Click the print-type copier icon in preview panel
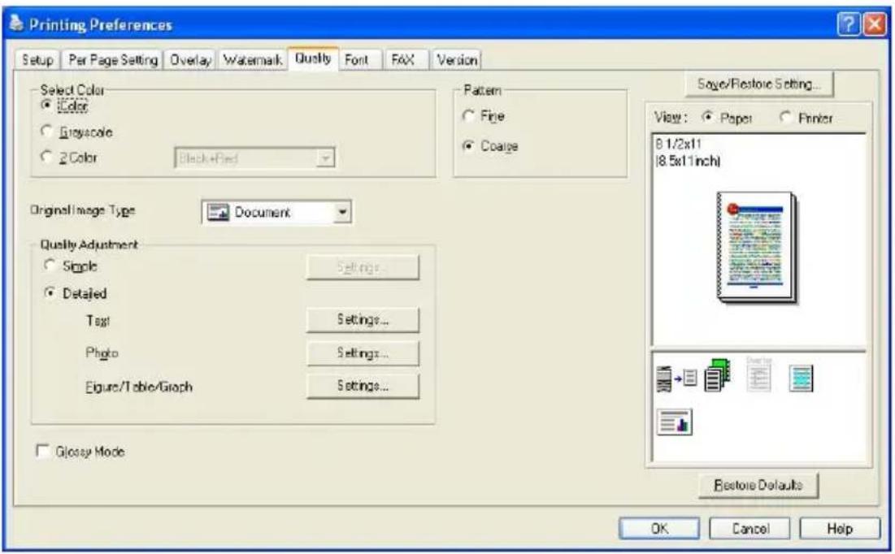This screenshot has height=554, width=895. (x=676, y=378)
